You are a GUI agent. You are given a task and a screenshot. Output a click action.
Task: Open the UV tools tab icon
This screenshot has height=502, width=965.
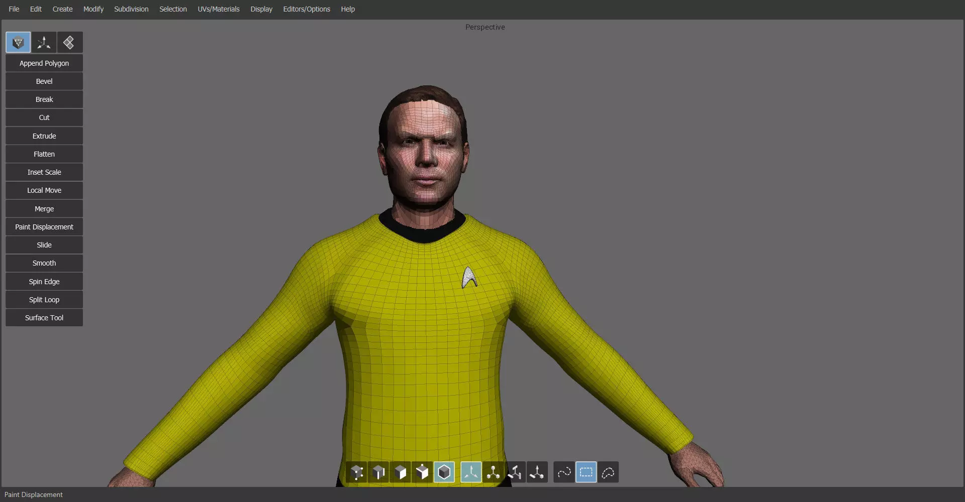tap(70, 43)
